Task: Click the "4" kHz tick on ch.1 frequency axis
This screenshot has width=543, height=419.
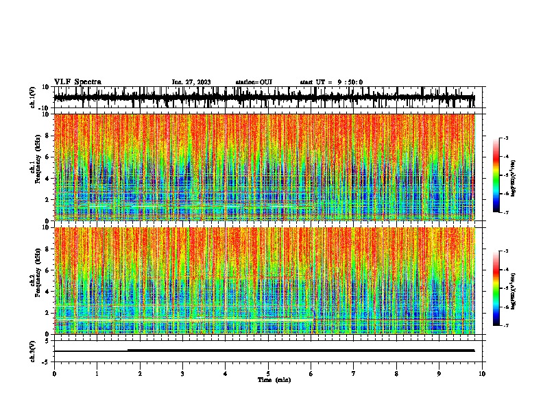Action: (x=47, y=179)
